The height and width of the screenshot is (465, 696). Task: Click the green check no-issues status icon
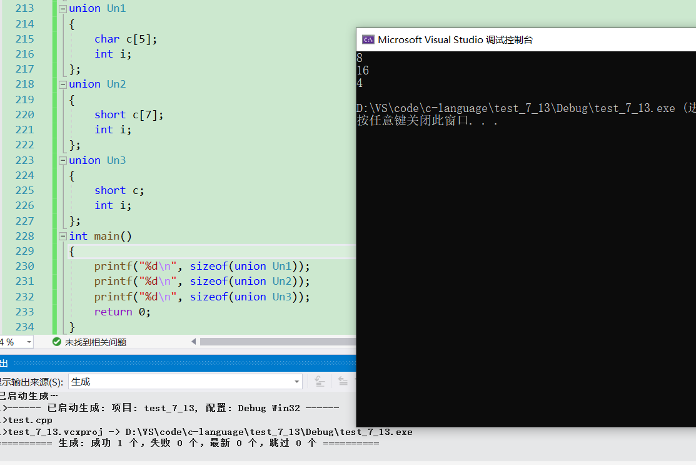[x=57, y=342]
